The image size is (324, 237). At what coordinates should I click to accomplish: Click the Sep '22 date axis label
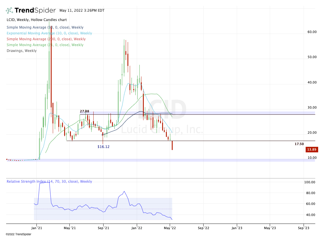[204, 228]
